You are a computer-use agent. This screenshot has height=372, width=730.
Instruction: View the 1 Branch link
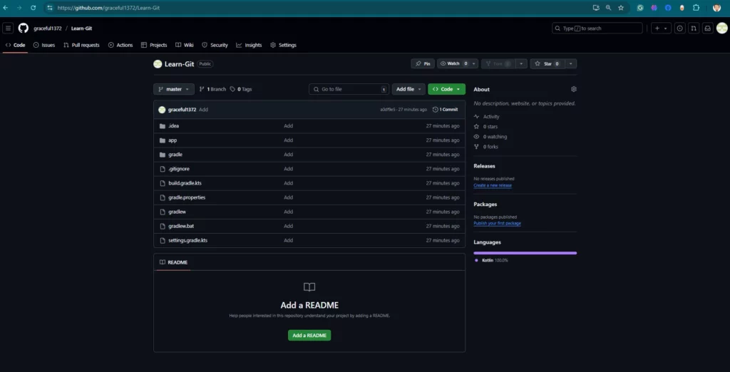coord(212,89)
